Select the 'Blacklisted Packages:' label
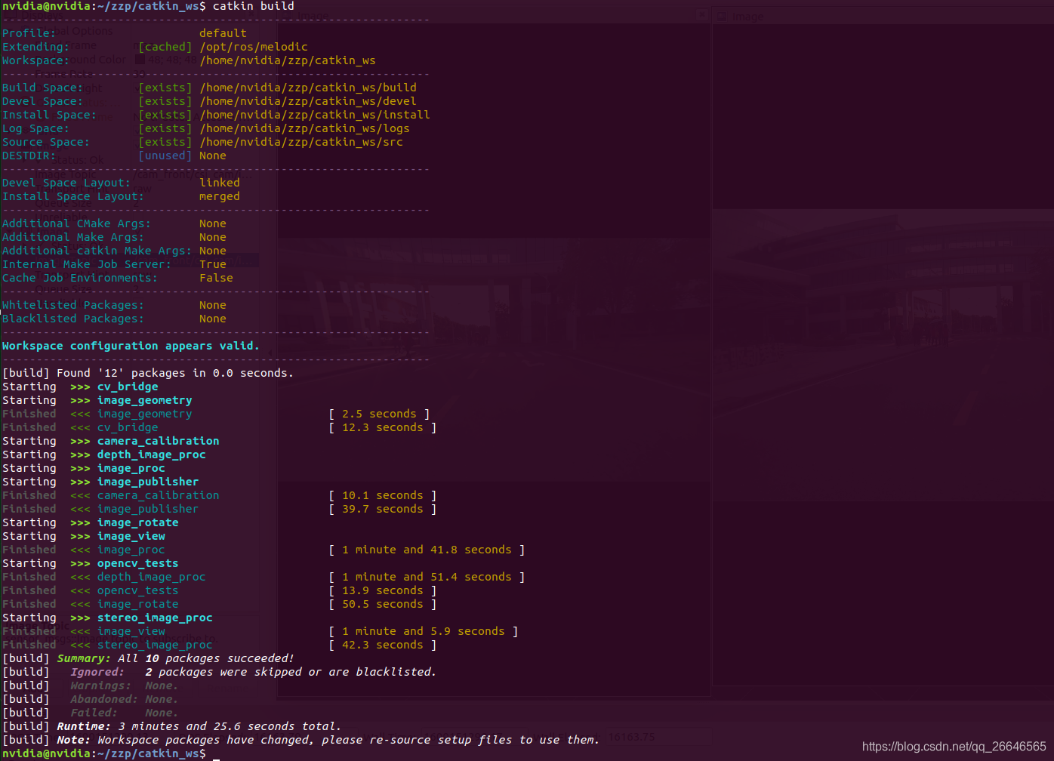The image size is (1054, 761). point(73,319)
